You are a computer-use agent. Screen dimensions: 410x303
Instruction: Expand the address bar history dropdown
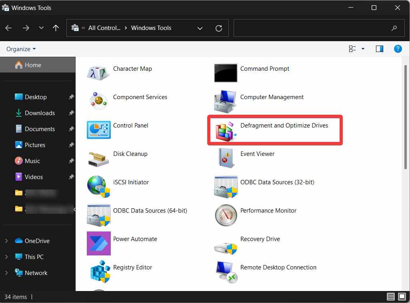click(200, 28)
